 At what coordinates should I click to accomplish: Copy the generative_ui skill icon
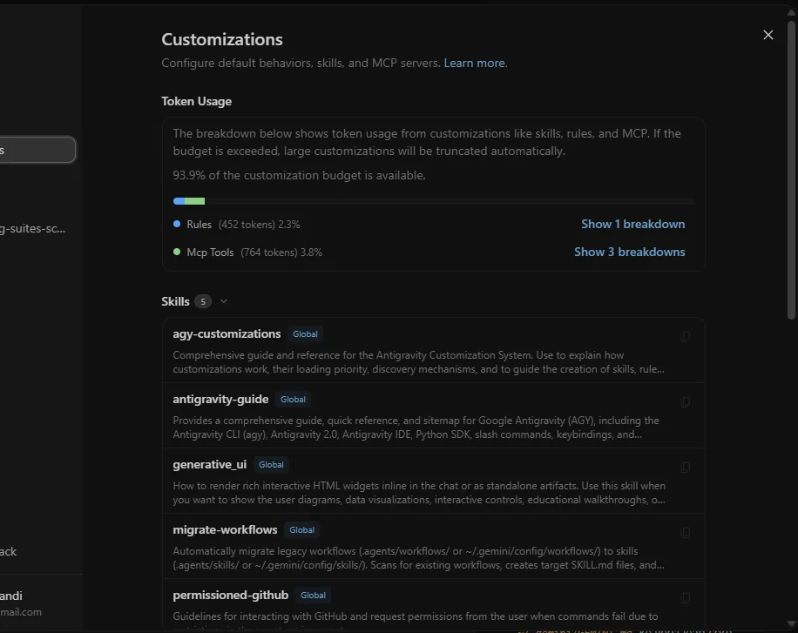[686, 467]
